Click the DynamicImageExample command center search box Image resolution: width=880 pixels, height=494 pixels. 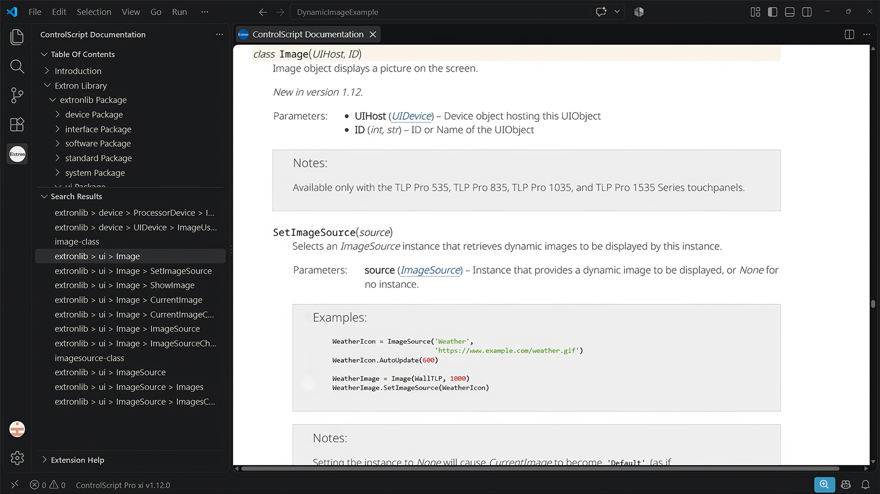(x=440, y=12)
